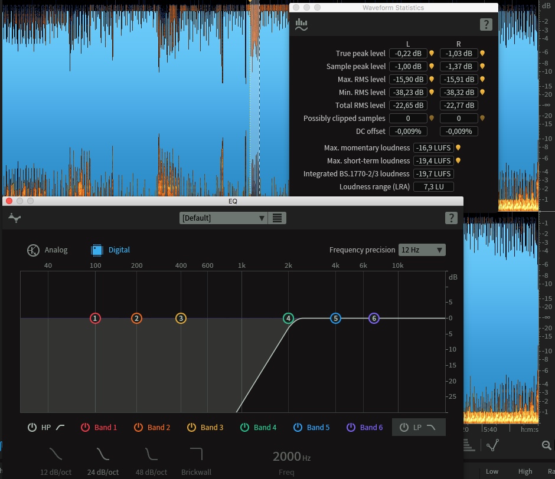Toggle Band 3 power button
This screenshot has height=479, width=555.
(191, 427)
